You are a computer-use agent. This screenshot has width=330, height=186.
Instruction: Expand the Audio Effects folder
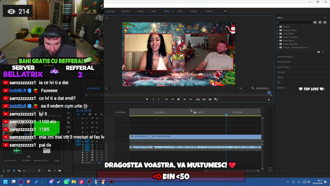click(x=277, y=34)
